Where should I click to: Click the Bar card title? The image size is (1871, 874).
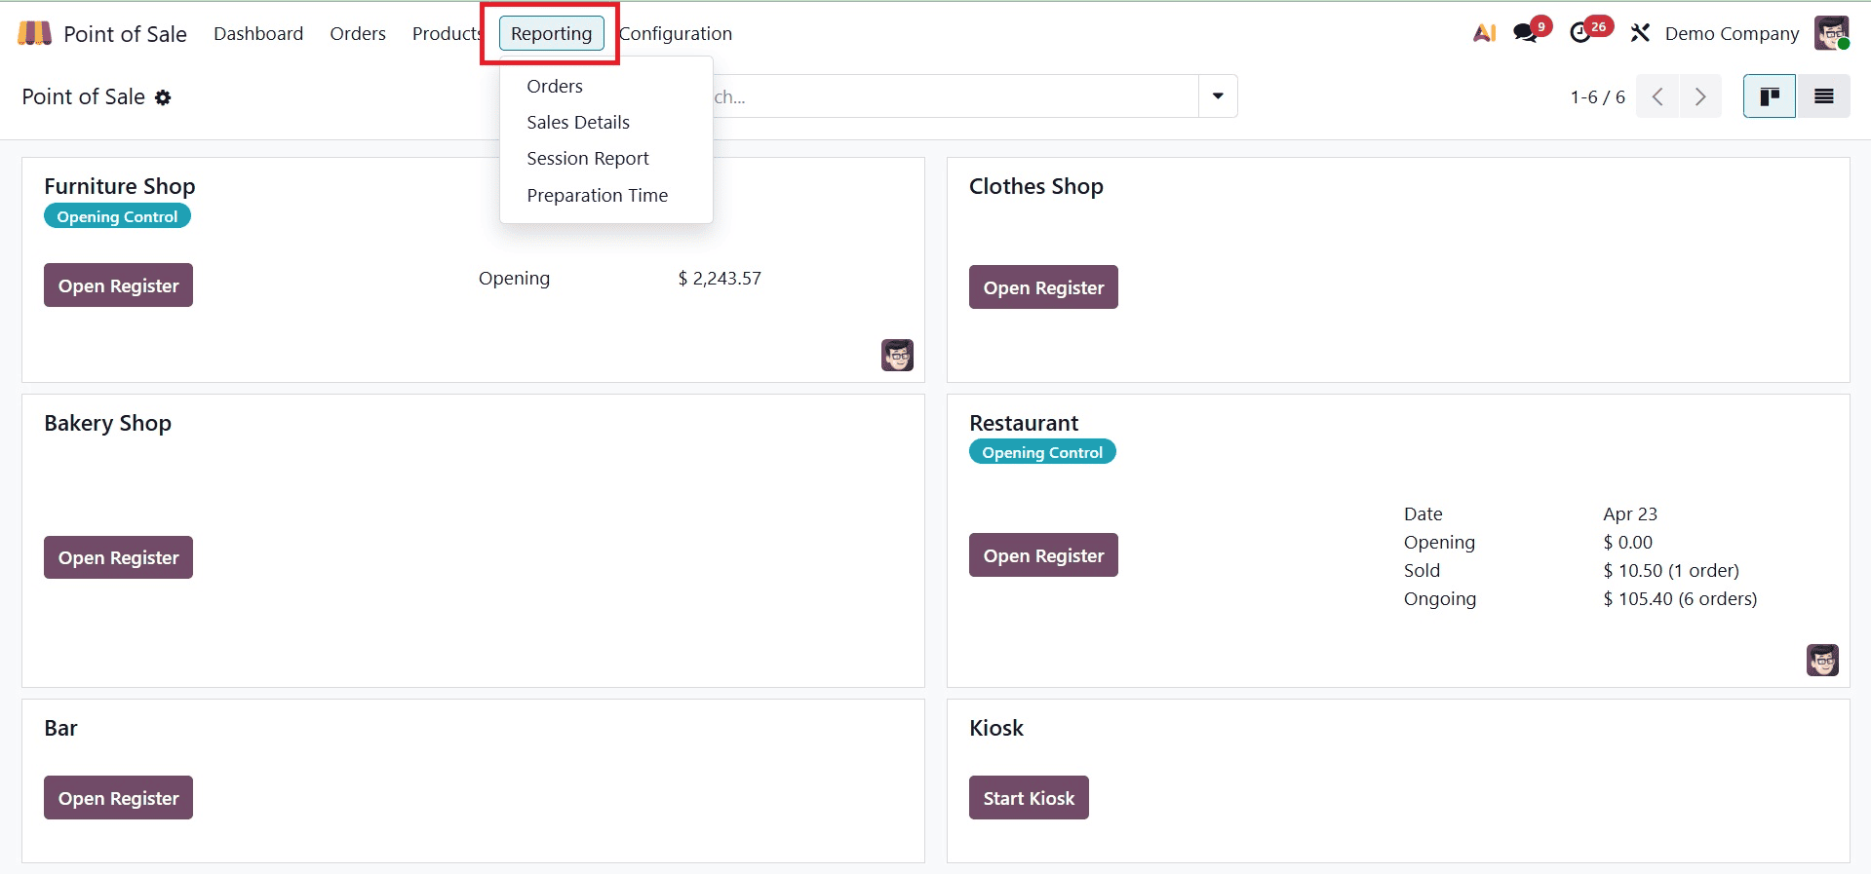point(60,728)
